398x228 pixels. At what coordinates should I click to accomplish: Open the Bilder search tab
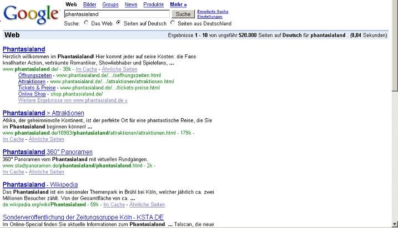tap(89, 4)
